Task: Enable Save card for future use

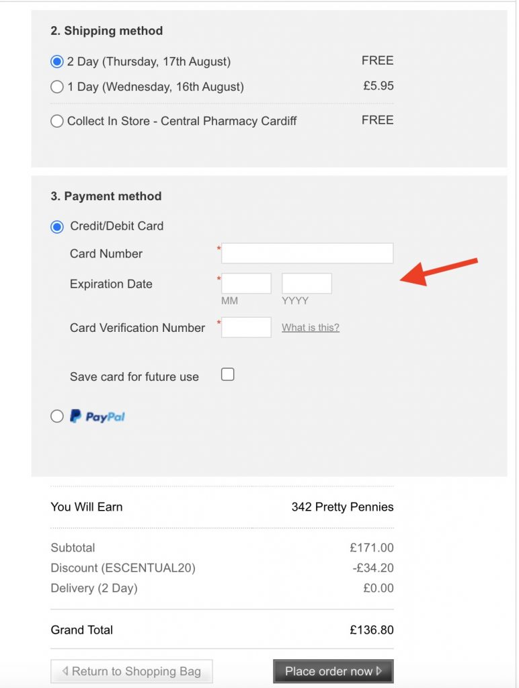Action: tap(228, 375)
